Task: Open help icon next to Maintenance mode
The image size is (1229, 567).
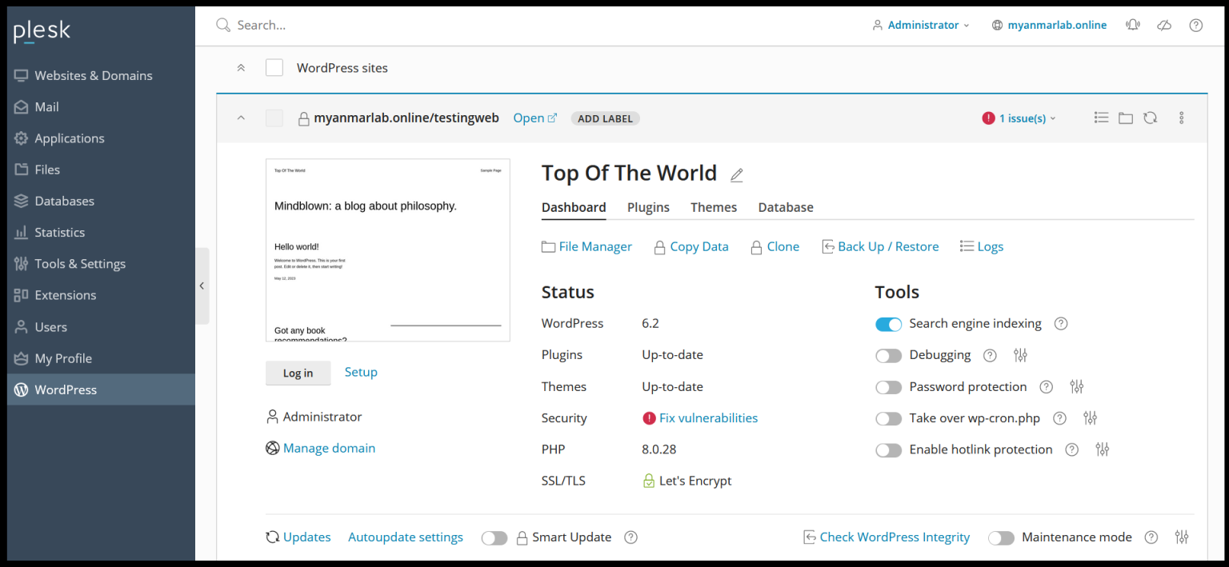Action: click(x=1151, y=537)
